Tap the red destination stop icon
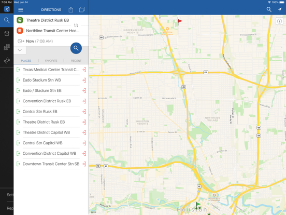The width and height of the screenshot is (286, 215). [20, 31]
